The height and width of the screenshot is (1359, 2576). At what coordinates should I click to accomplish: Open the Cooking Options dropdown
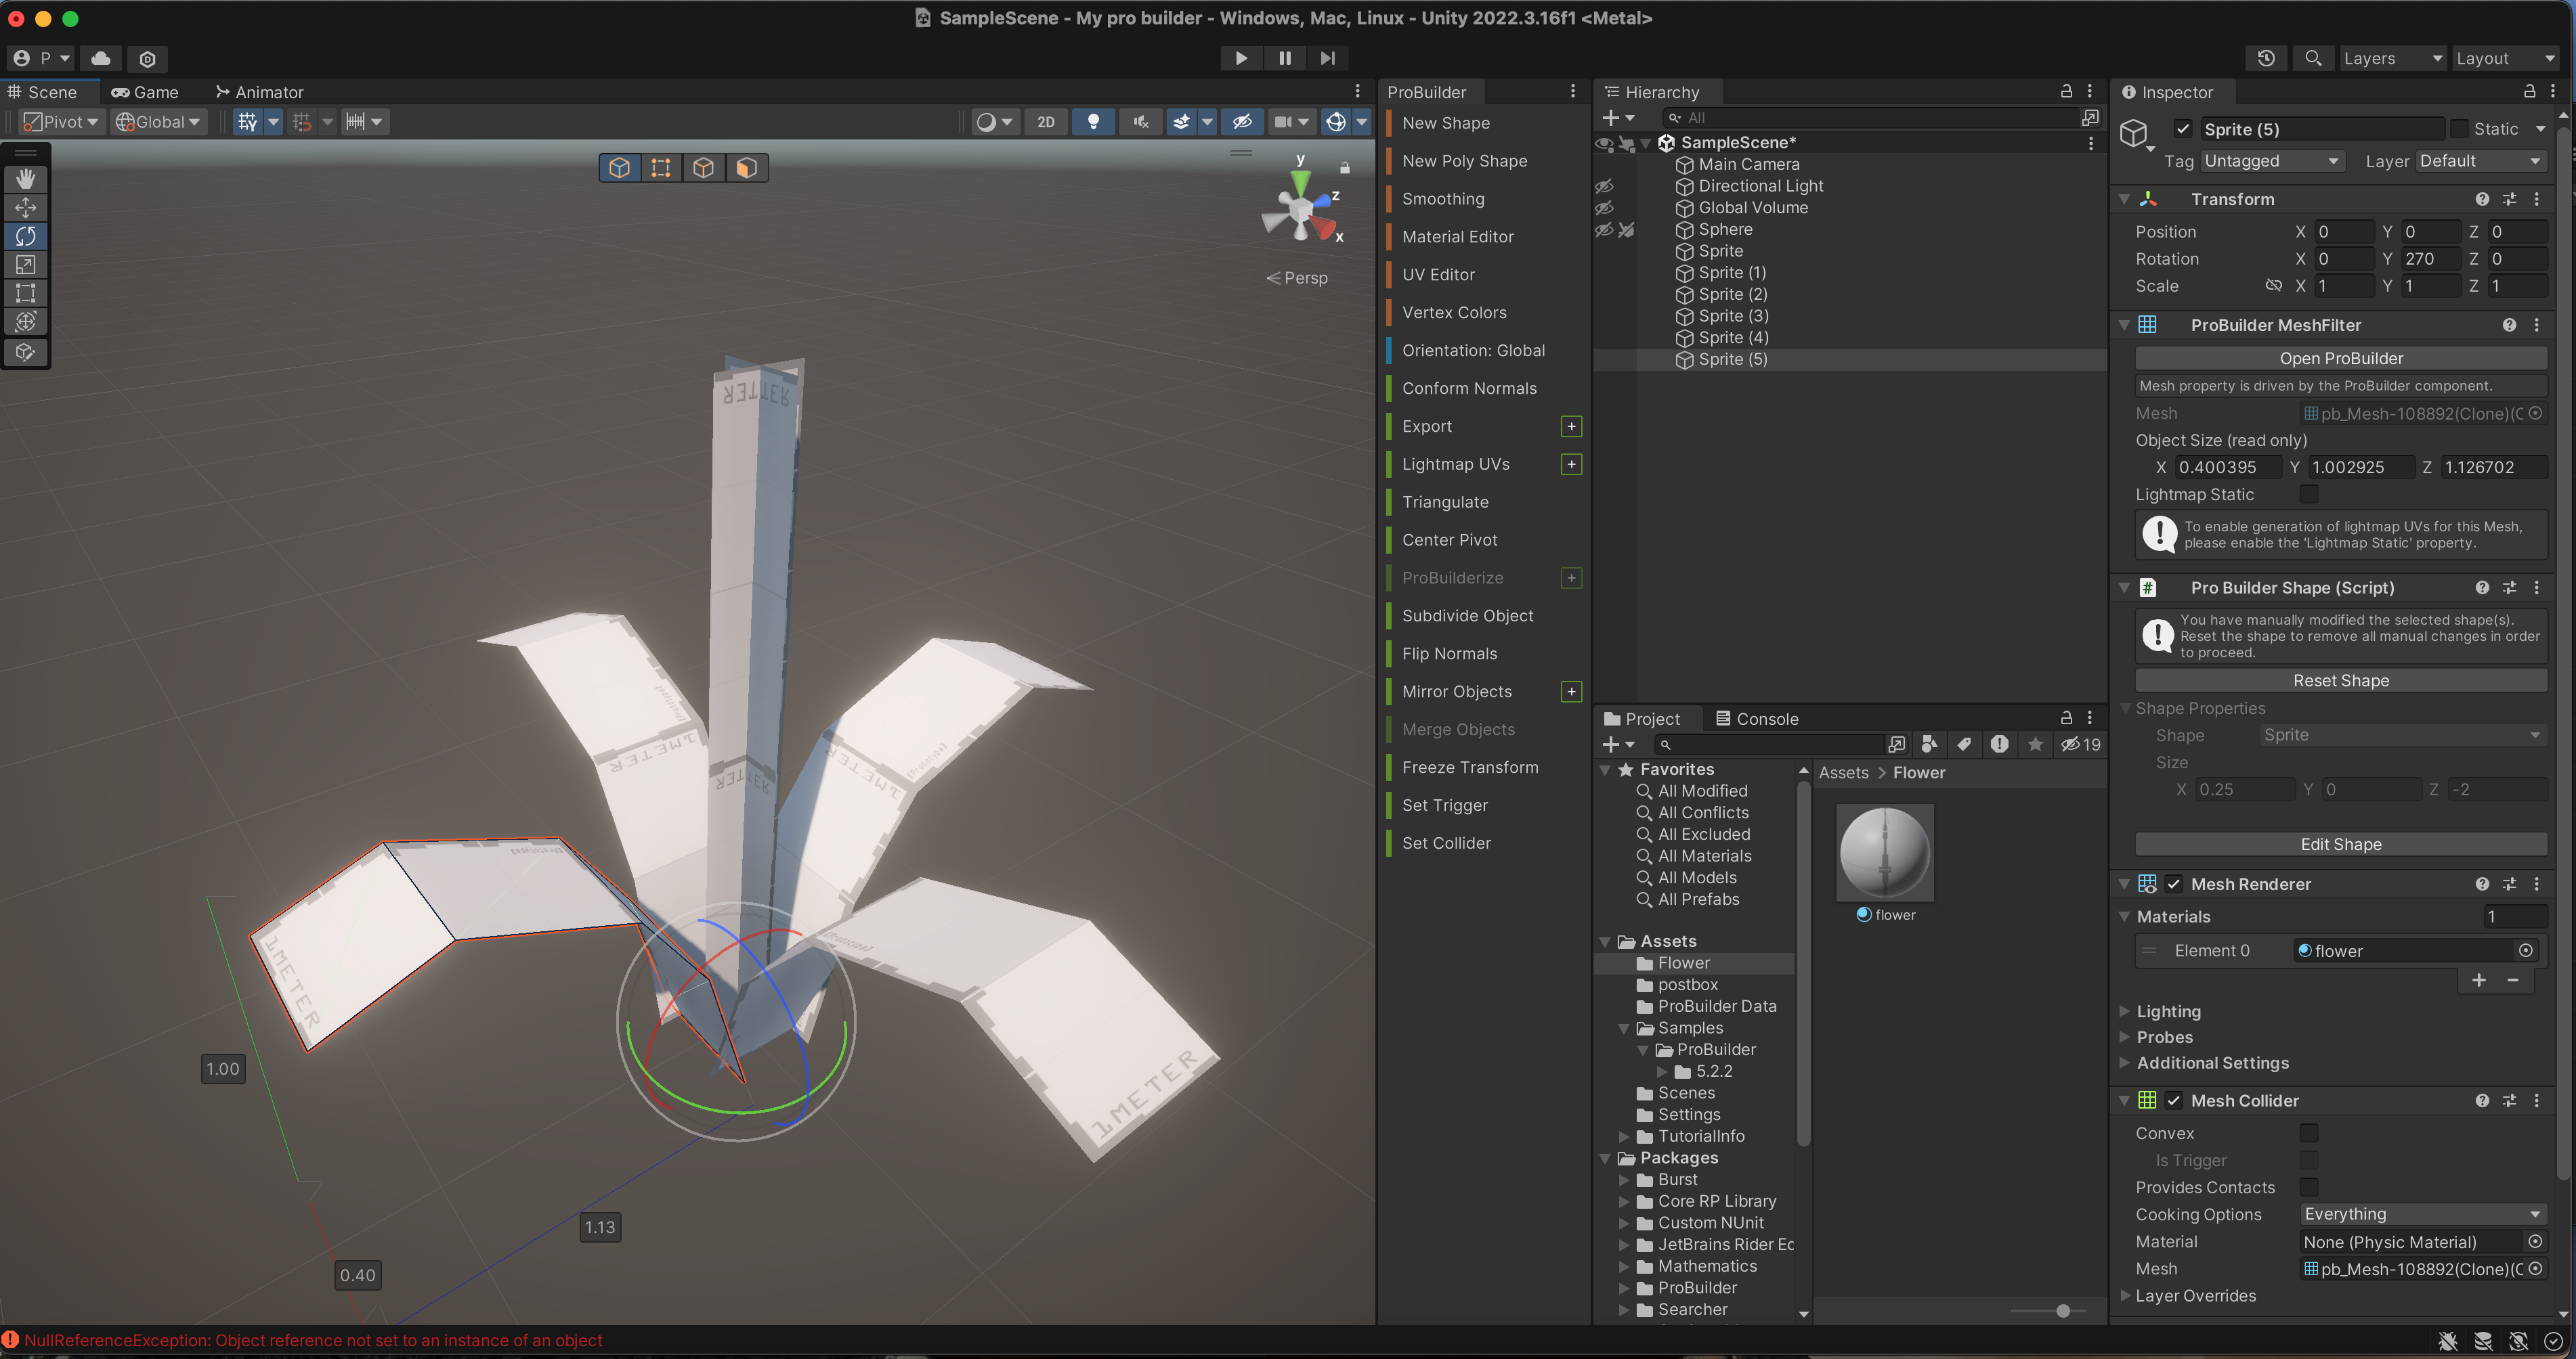coord(2420,1214)
